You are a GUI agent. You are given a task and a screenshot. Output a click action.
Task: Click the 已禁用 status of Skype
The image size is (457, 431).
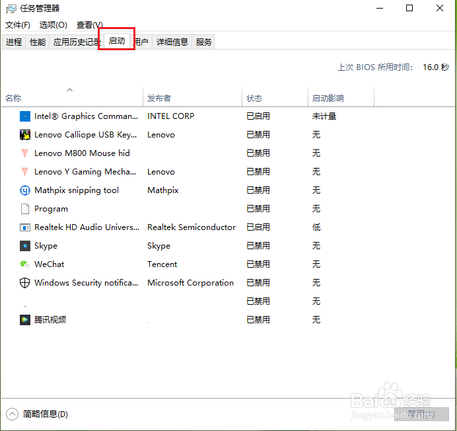pos(258,246)
